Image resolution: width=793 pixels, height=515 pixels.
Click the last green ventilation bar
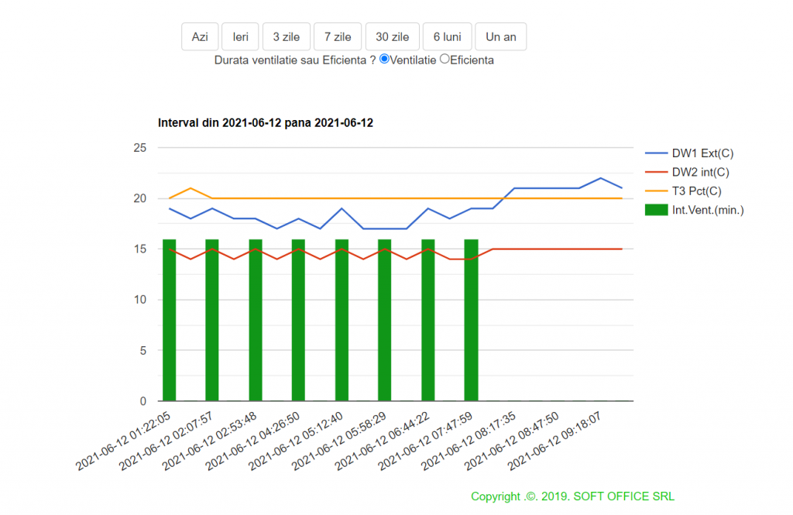click(471, 320)
